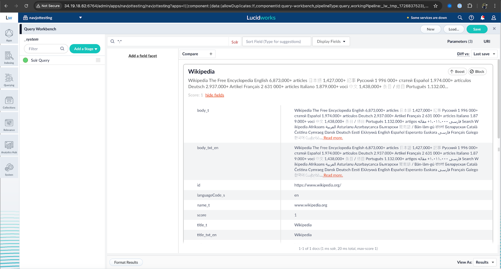Open the Analytics Hub sidebar icon

click(x=9, y=147)
